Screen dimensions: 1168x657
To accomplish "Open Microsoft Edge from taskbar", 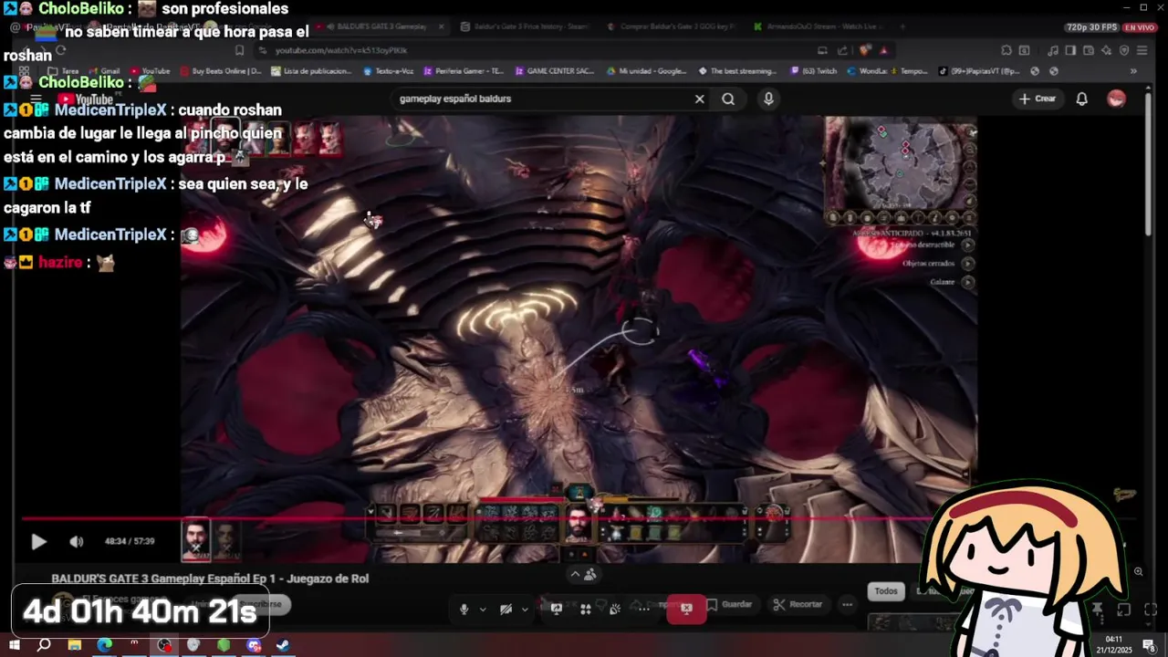I will [x=104, y=645].
